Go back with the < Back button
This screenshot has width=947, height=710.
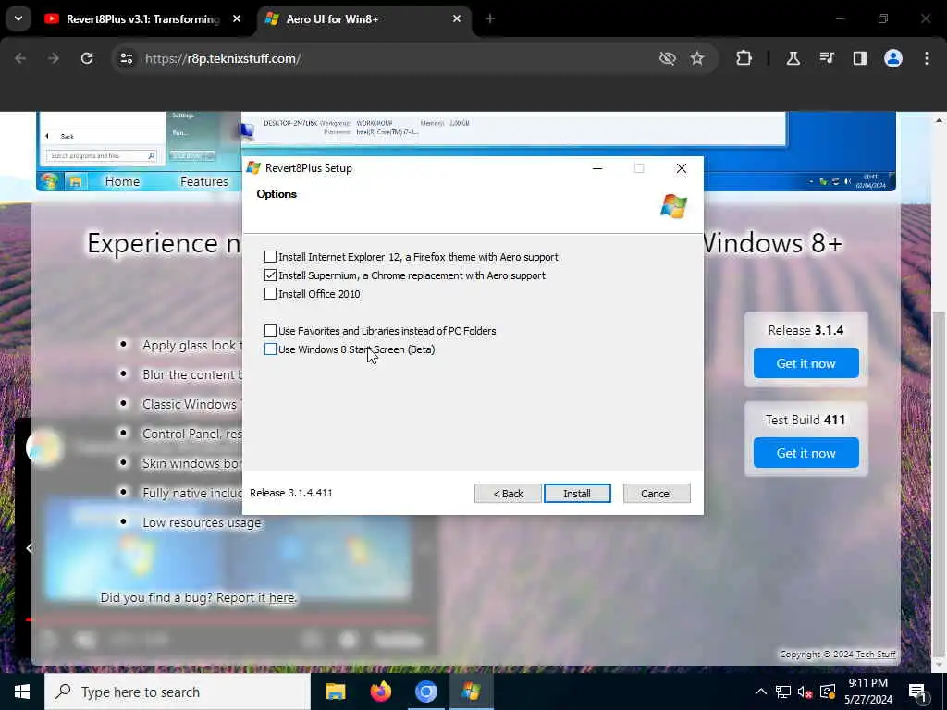[x=508, y=494]
